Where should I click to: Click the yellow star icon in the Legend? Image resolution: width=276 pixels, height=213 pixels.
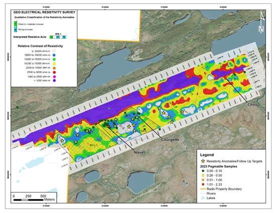coord(203,161)
